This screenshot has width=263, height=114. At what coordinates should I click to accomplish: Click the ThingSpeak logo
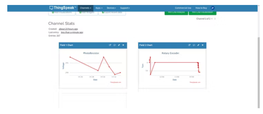tap(63, 8)
